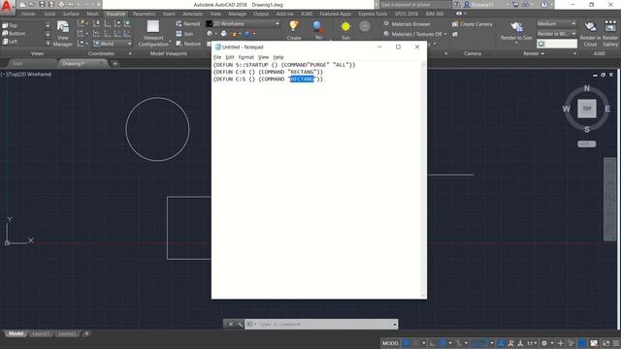Click the customize wrench icon in command line
The width and height of the screenshot is (621, 349).
(240, 324)
